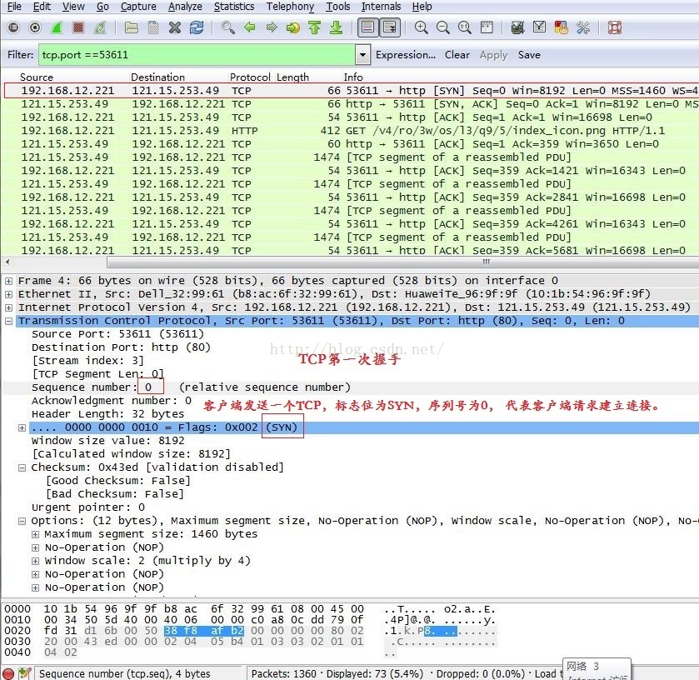The height and width of the screenshot is (680, 699).
Task: Open expert info red circle in status bar
Action: (8, 673)
